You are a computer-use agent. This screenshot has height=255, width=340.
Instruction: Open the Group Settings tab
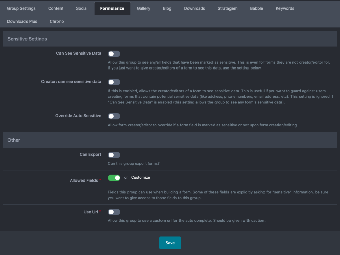coord(21,8)
